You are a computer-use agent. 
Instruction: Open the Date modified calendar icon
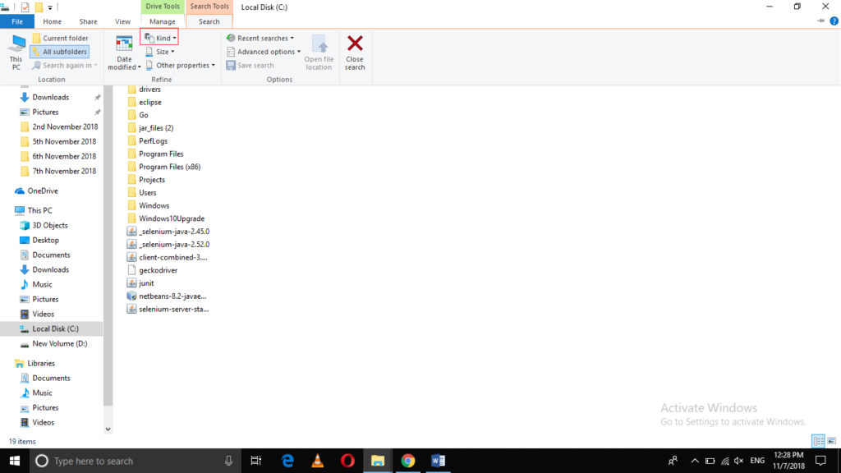pyautogui.click(x=124, y=45)
